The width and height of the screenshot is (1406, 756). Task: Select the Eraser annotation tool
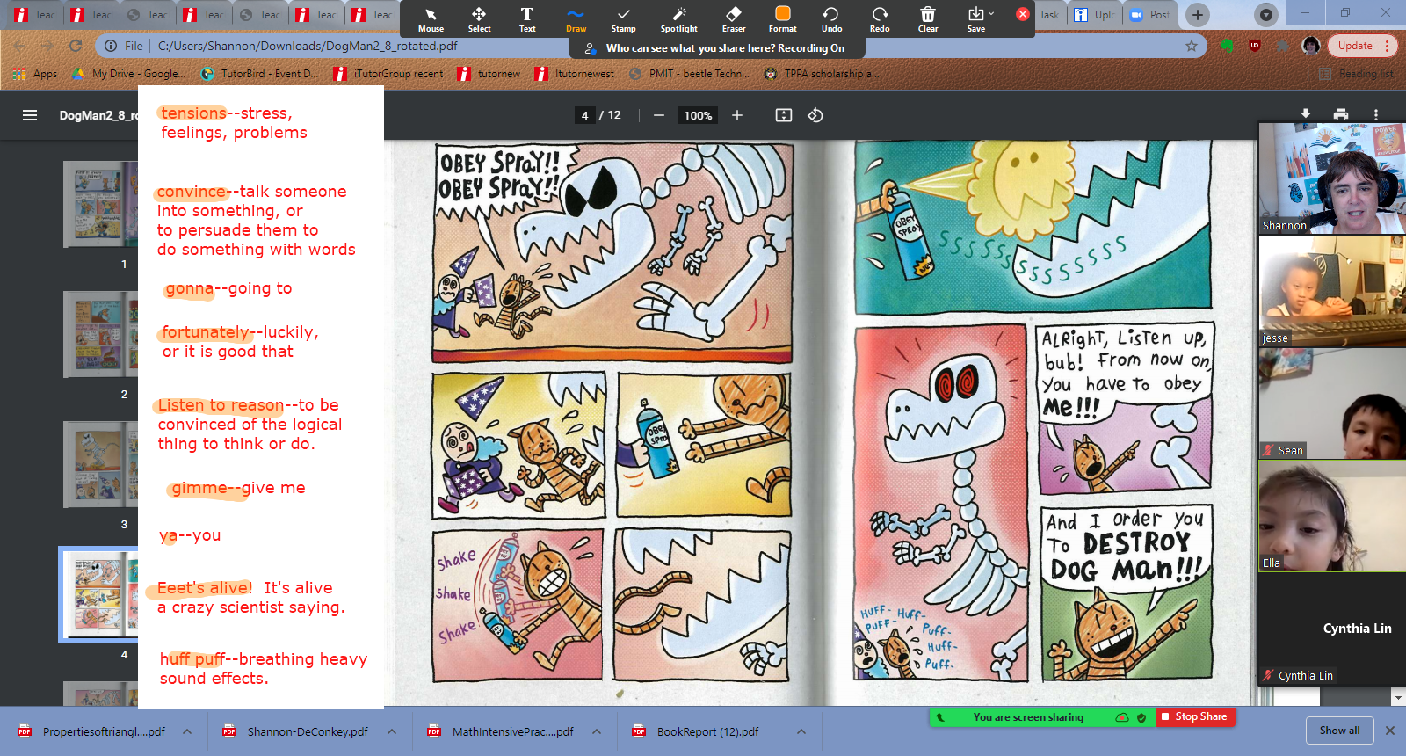point(734,18)
